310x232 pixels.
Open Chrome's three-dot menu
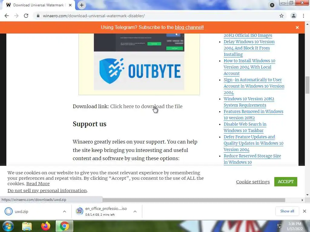(x=303, y=16)
